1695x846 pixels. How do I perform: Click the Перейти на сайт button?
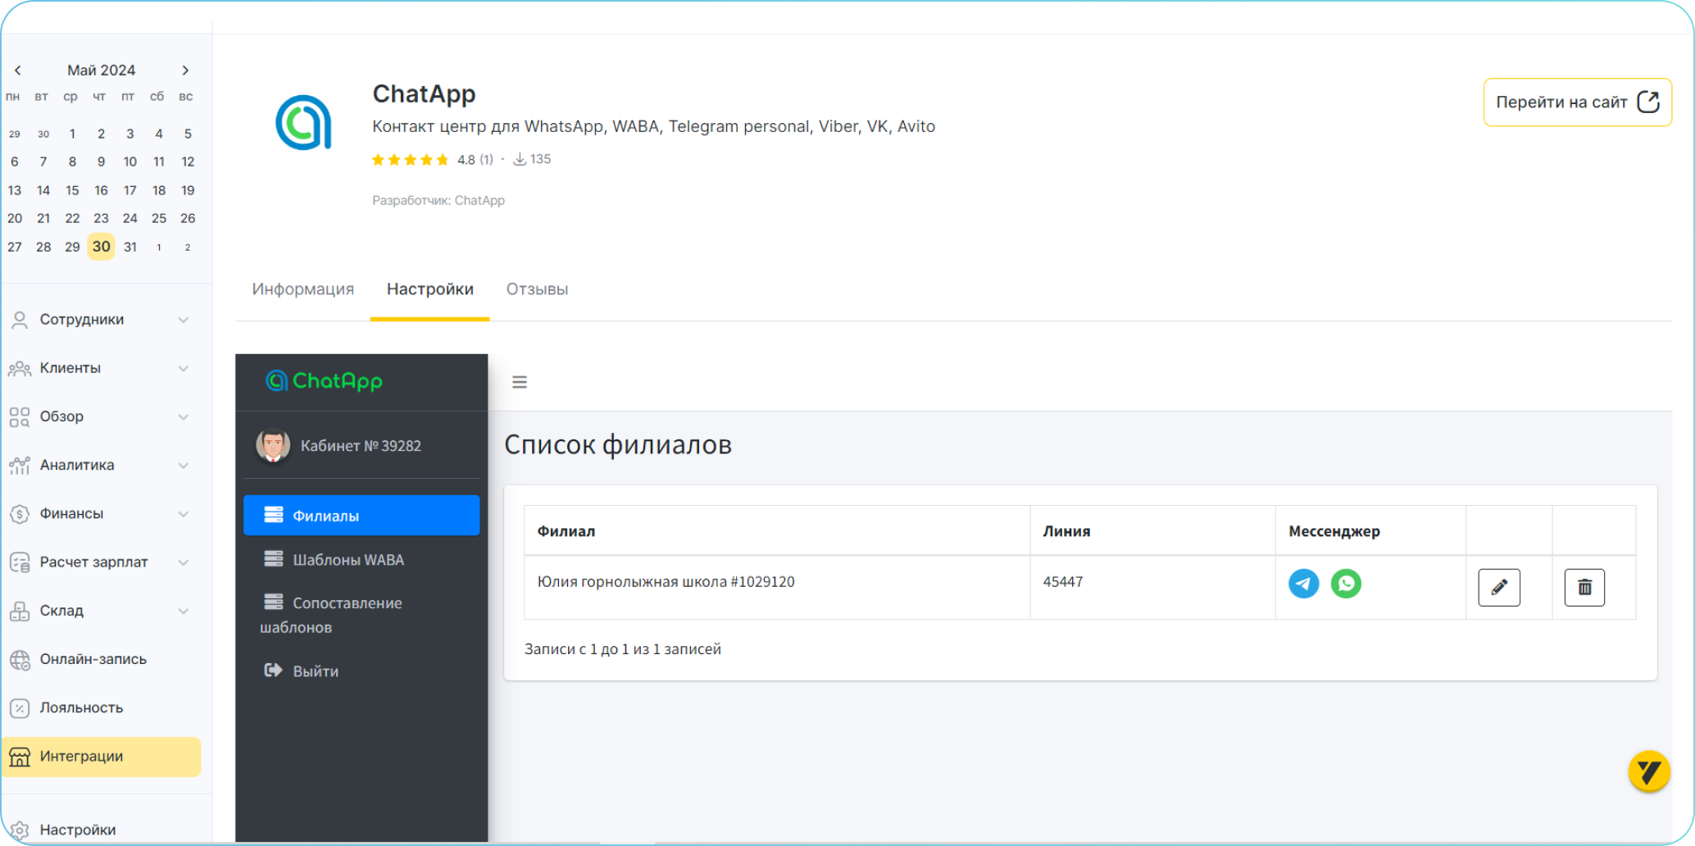point(1576,102)
